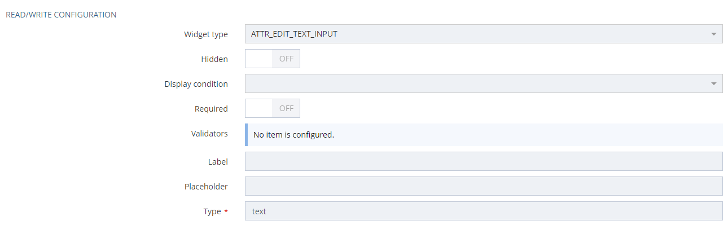The image size is (728, 234).
Task: Click the 'Widget type' field label
Action: (x=206, y=34)
